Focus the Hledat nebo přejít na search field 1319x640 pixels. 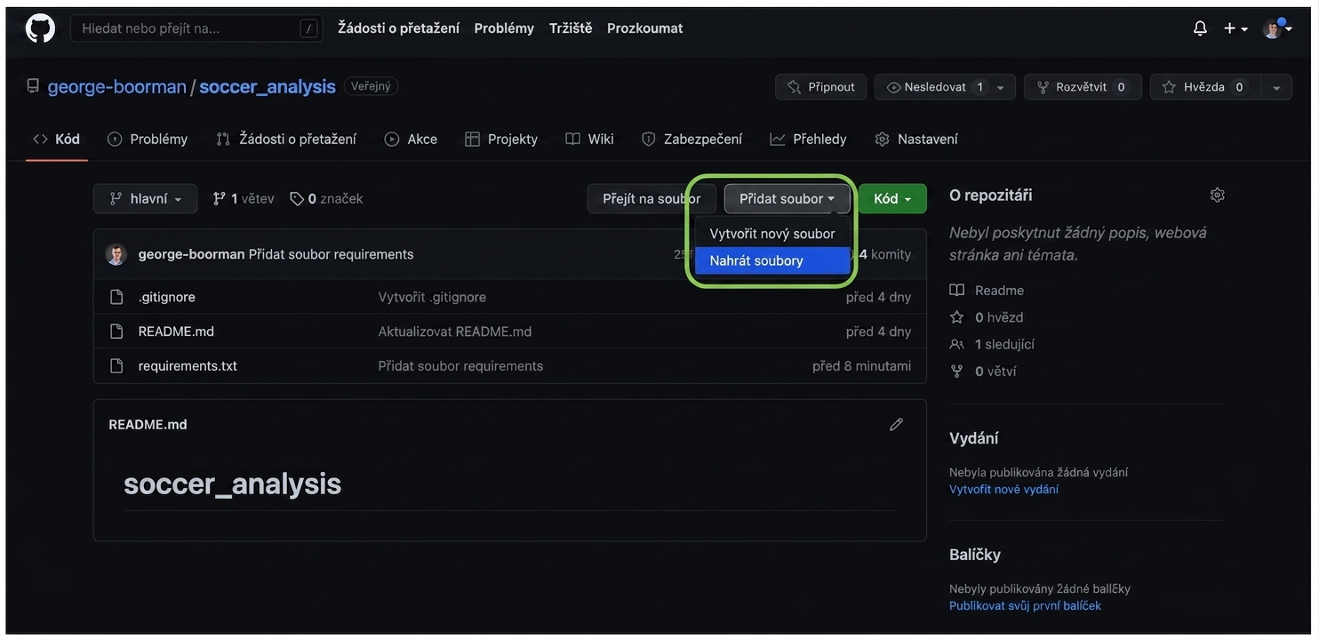coord(196,28)
